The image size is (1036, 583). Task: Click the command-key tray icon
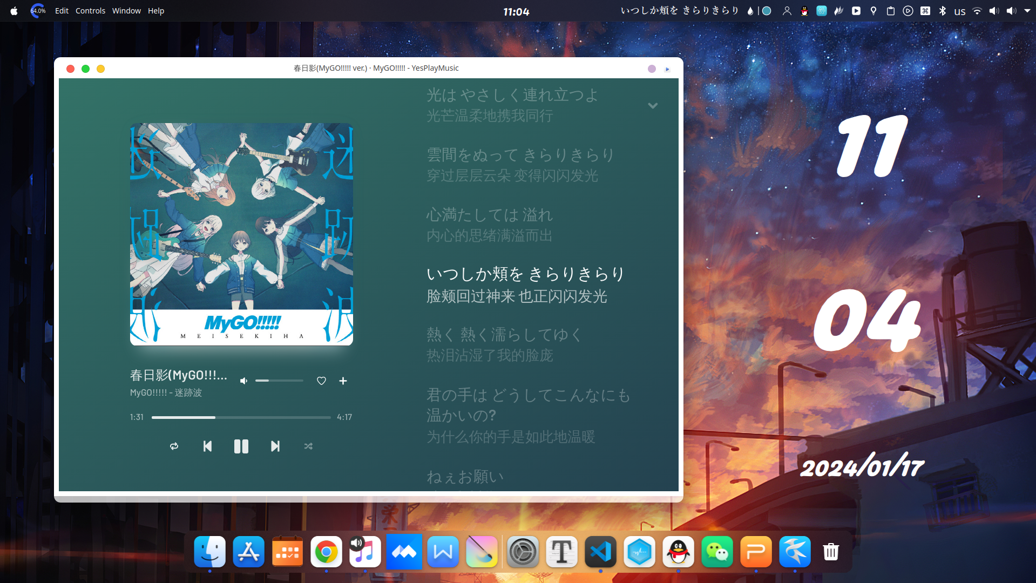pyautogui.click(x=925, y=11)
